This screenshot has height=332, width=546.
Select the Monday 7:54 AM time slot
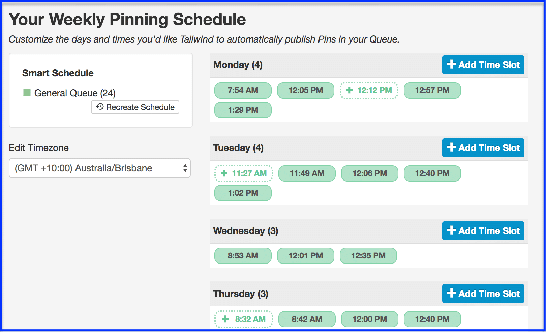(x=243, y=90)
